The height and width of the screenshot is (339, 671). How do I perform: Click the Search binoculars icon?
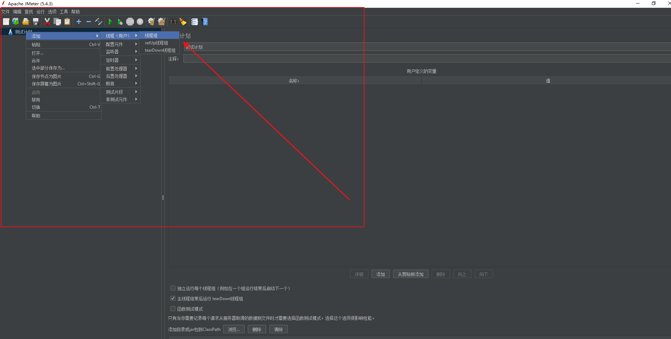pyautogui.click(x=173, y=22)
